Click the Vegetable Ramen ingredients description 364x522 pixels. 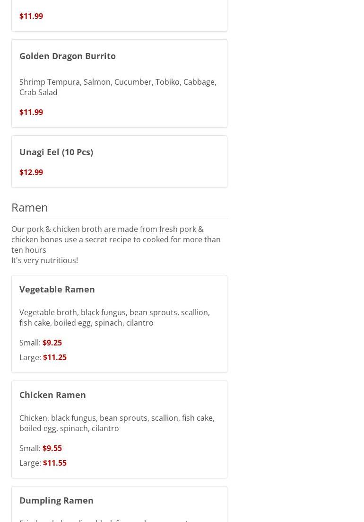(x=115, y=318)
